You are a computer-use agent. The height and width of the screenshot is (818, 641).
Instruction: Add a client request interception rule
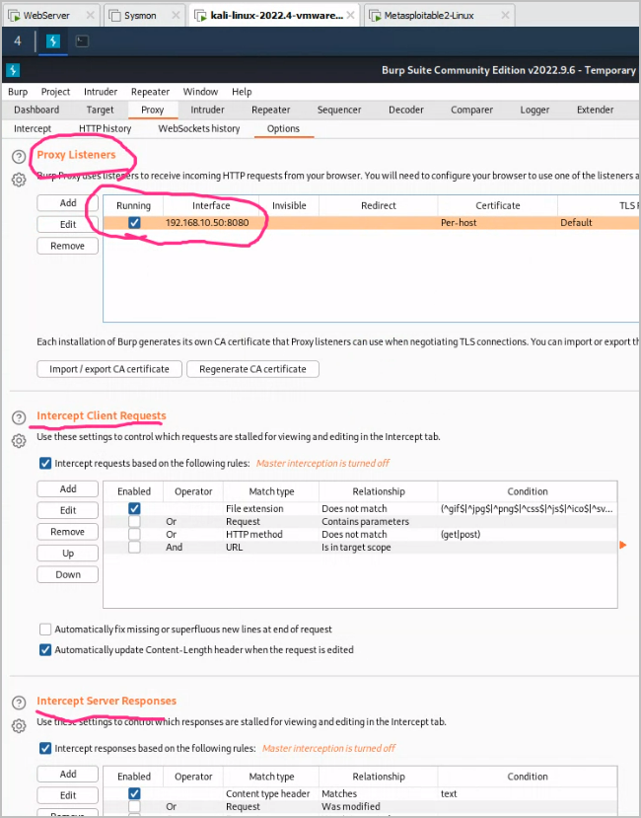pyautogui.click(x=68, y=488)
